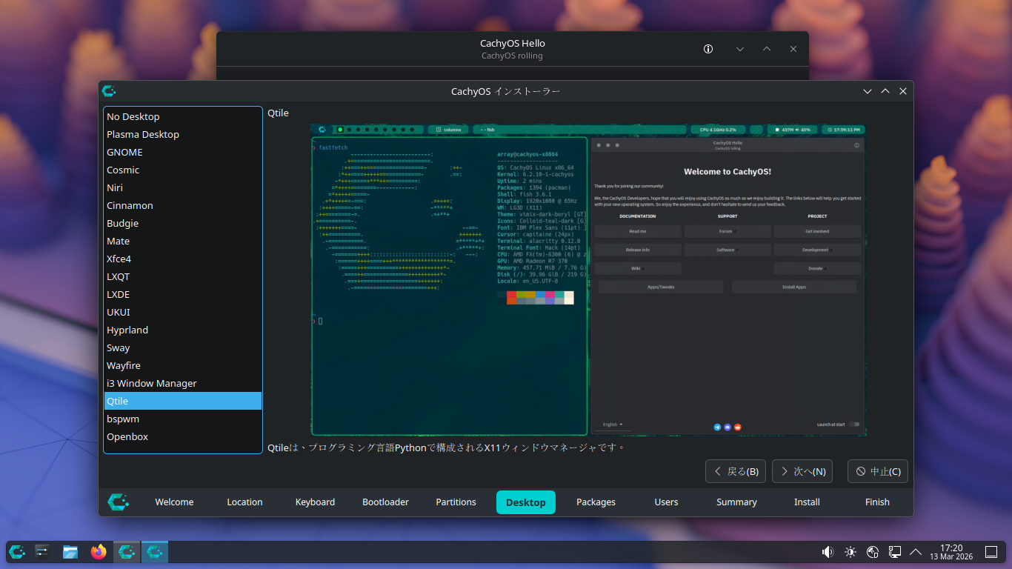The height and width of the screenshot is (569, 1012).
Task: Go back with the 戻る(B) button
Action: (x=736, y=471)
